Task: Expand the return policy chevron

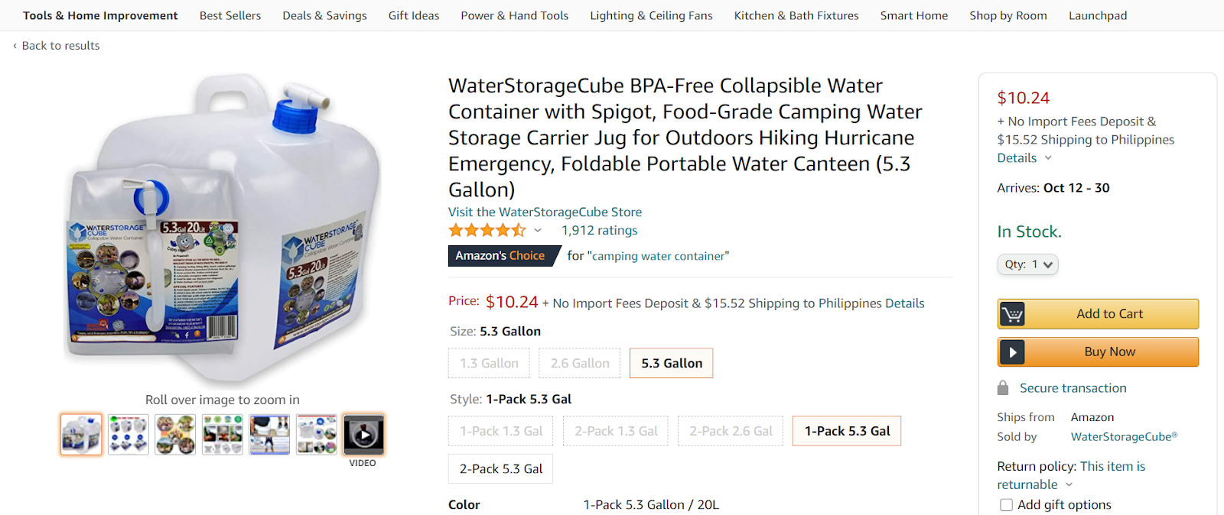Action: click(x=1069, y=485)
